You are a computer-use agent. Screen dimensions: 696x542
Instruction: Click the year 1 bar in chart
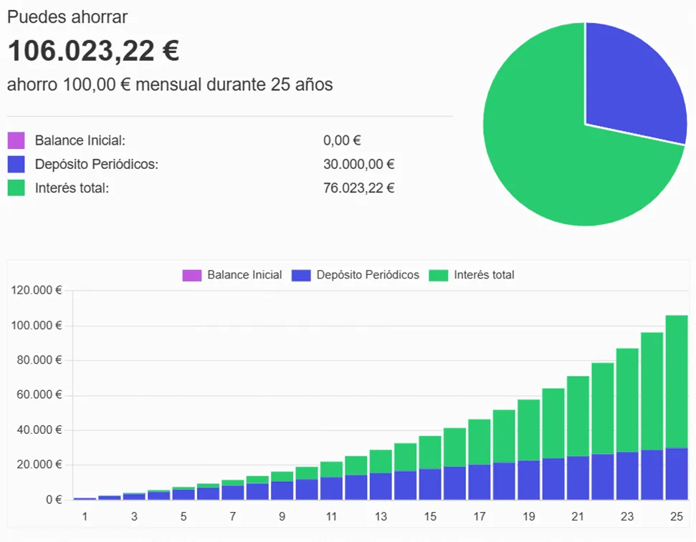click(85, 498)
